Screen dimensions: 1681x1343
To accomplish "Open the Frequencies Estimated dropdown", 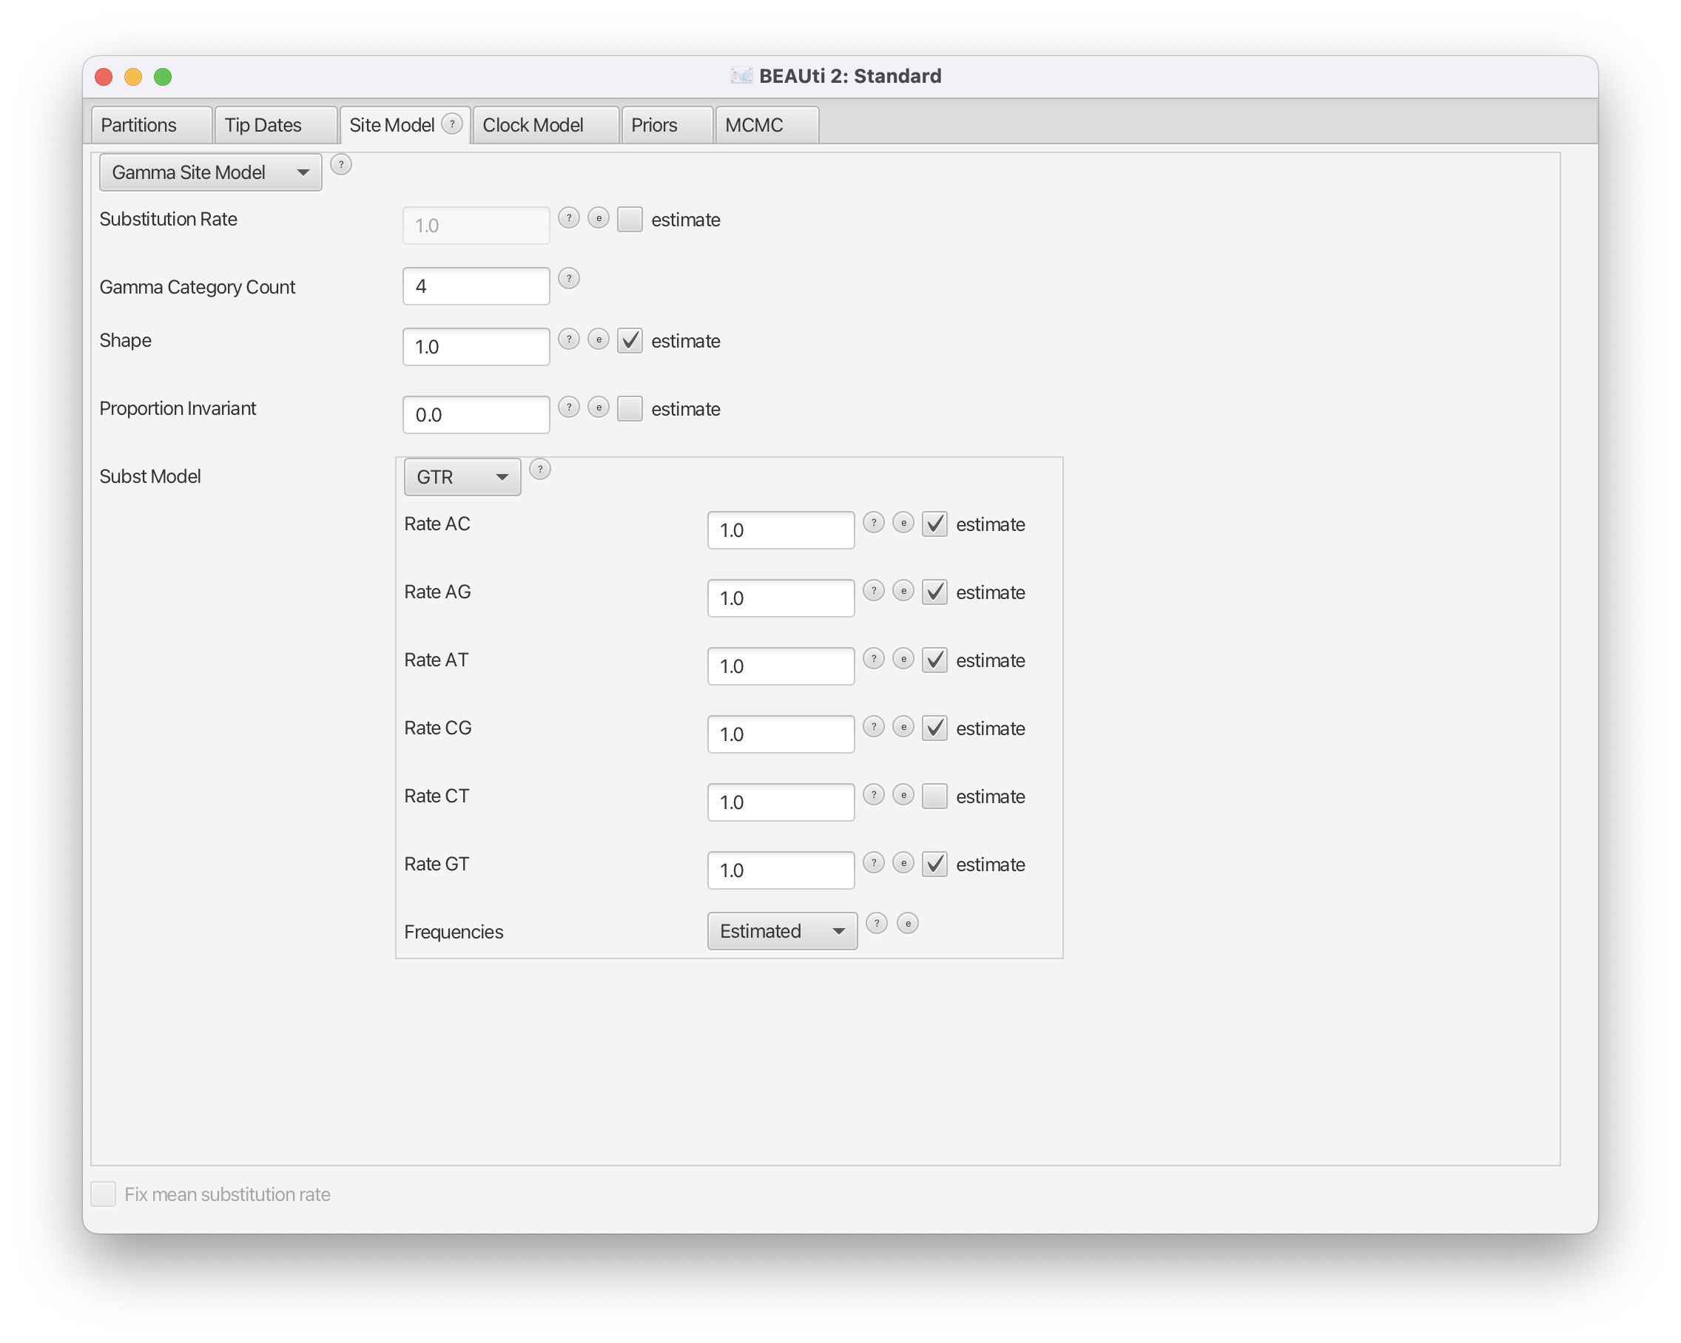I will (x=781, y=932).
